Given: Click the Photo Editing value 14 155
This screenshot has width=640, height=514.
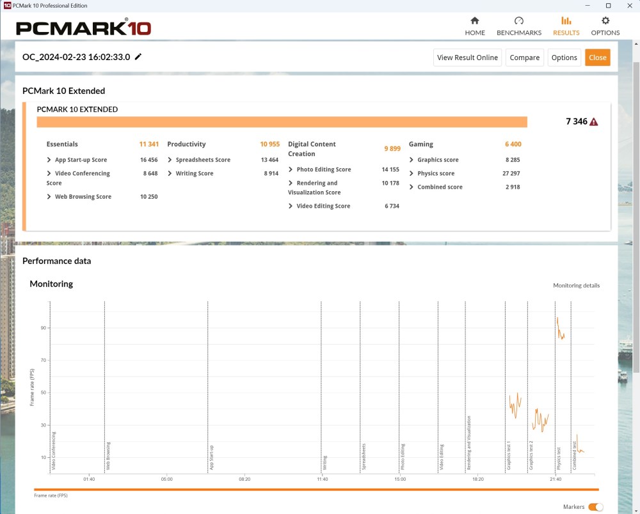Looking at the screenshot, I should [390, 169].
